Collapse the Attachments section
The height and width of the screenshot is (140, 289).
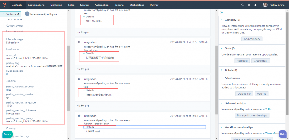pyautogui.click(x=230, y=78)
